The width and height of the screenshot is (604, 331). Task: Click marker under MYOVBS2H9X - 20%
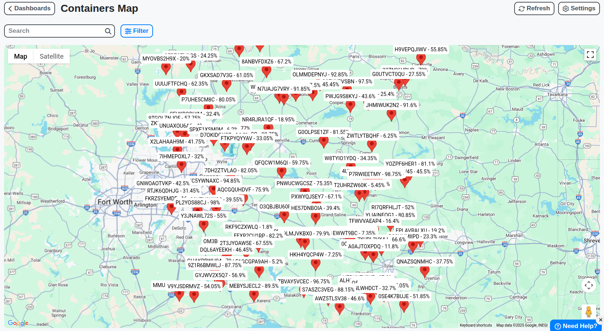pyautogui.click(x=166, y=69)
